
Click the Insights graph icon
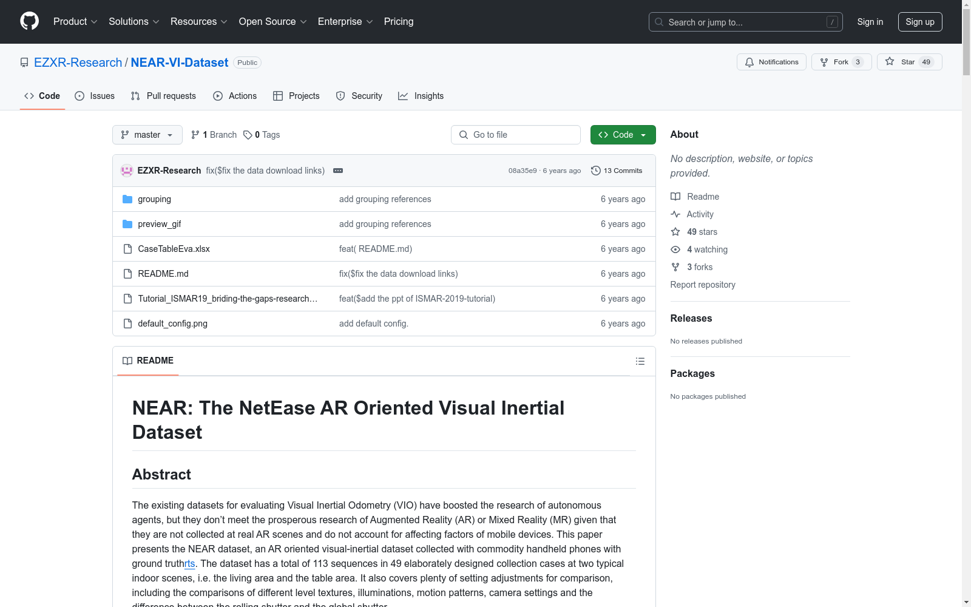coord(403,96)
